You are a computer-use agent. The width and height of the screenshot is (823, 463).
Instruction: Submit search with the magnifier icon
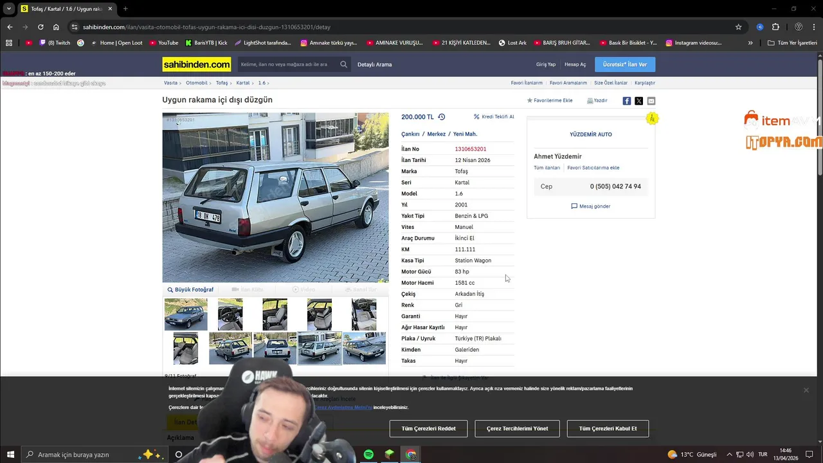(x=343, y=64)
